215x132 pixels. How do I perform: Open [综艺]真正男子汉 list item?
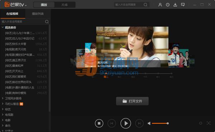[26, 60]
